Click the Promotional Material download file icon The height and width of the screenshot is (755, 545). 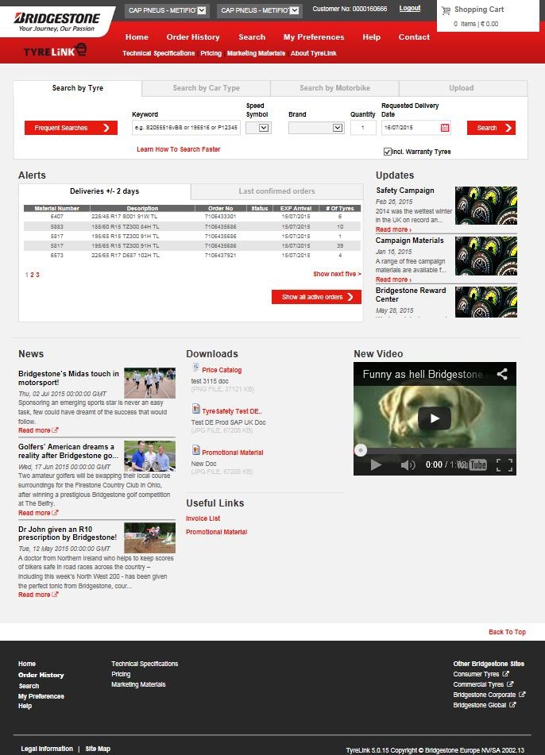[x=195, y=451]
